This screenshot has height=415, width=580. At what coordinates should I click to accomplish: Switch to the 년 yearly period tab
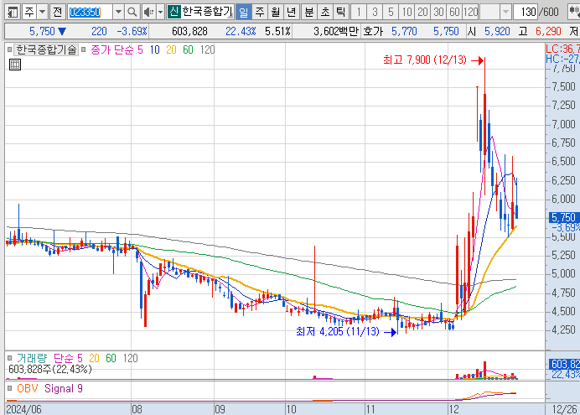pyautogui.click(x=291, y=13)
